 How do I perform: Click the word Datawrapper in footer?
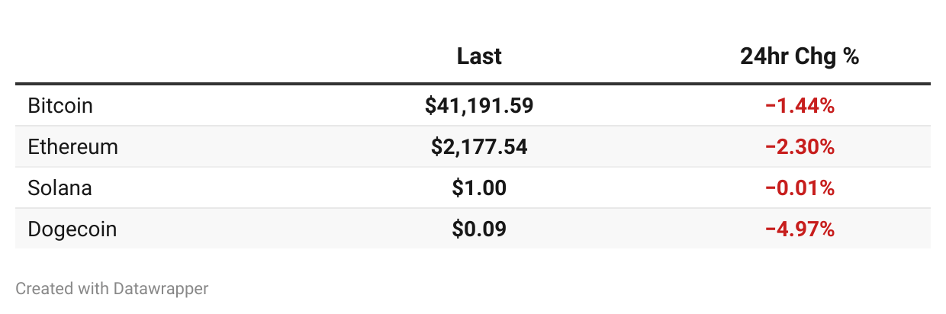[x=161, y=289]
